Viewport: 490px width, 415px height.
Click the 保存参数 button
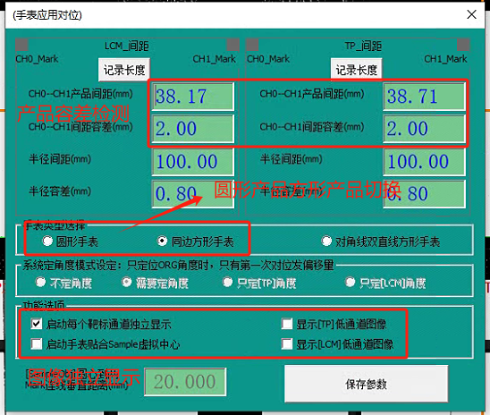[367, 384]
